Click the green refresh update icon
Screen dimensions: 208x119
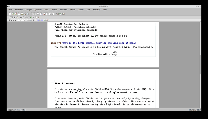pyautogui.click(x=61, y=14)
